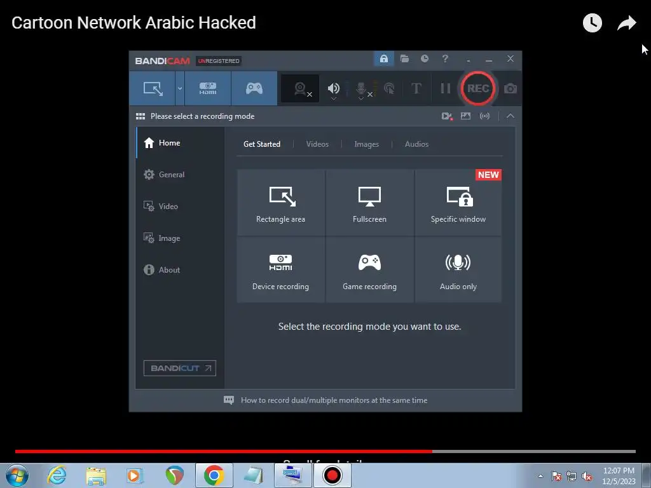Open File Explorer from taskbar
This screenshot has height=488, width=651.
[96, 475]
